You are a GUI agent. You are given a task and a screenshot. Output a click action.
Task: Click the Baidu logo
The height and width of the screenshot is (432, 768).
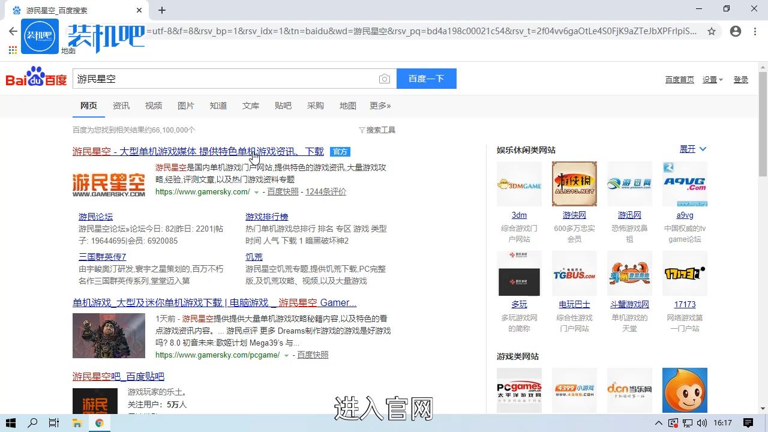point(35,78)
